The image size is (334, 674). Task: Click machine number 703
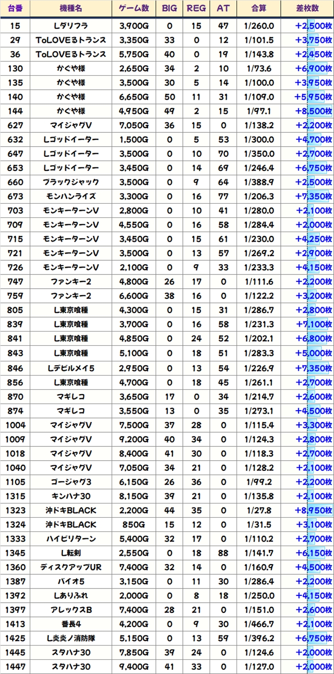(15, 211)
